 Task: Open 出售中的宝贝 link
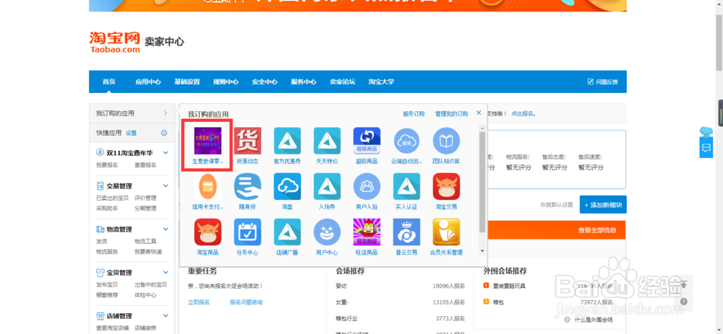pyautogui.click(x=150, y=284)
